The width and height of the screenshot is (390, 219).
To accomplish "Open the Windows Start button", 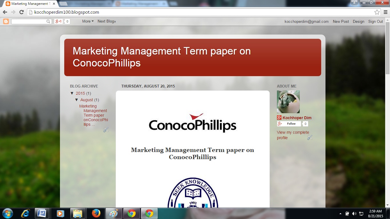I will pos(7,213).
